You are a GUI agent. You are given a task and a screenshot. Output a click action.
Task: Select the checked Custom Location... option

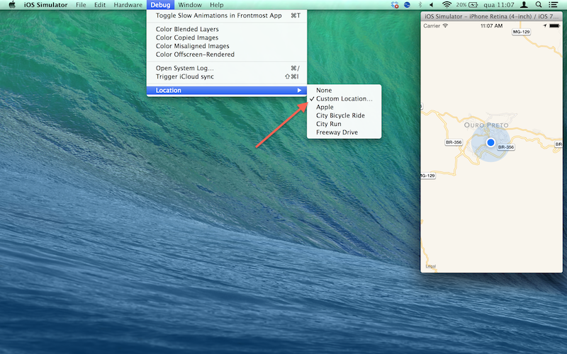[344, 98]
